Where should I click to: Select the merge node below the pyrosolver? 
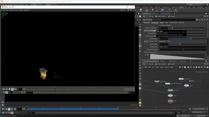click(x=170, y=96)
